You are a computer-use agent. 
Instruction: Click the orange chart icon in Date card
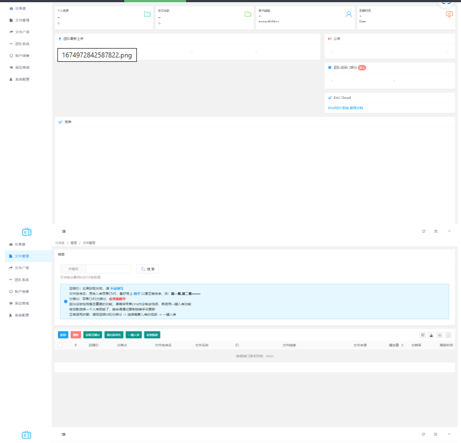coord(449,14)
